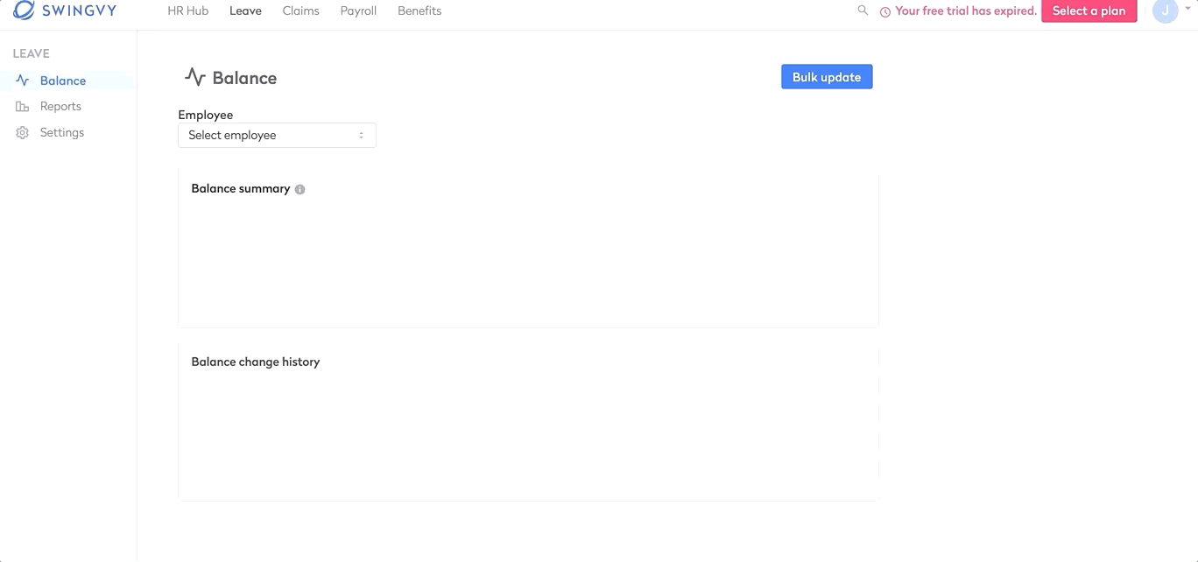
Task: Click the Employee field label
Action: (x=206, y=115)
